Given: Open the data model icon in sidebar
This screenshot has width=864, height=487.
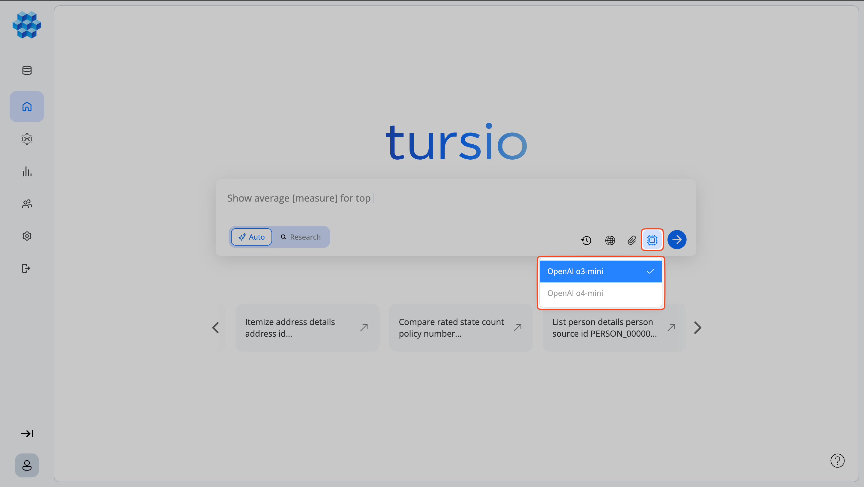Looking at the screenshot, I should 26,139.
